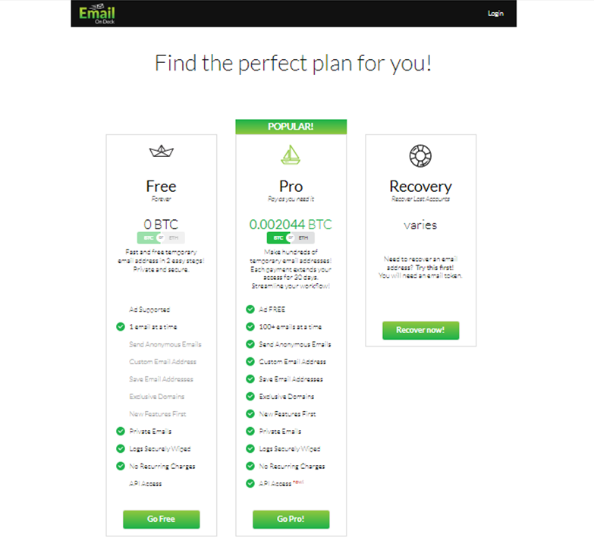Viewport: 594px width, 556px height.
Task: Click the paper boat icon above Free
Action: click(162, 152)
